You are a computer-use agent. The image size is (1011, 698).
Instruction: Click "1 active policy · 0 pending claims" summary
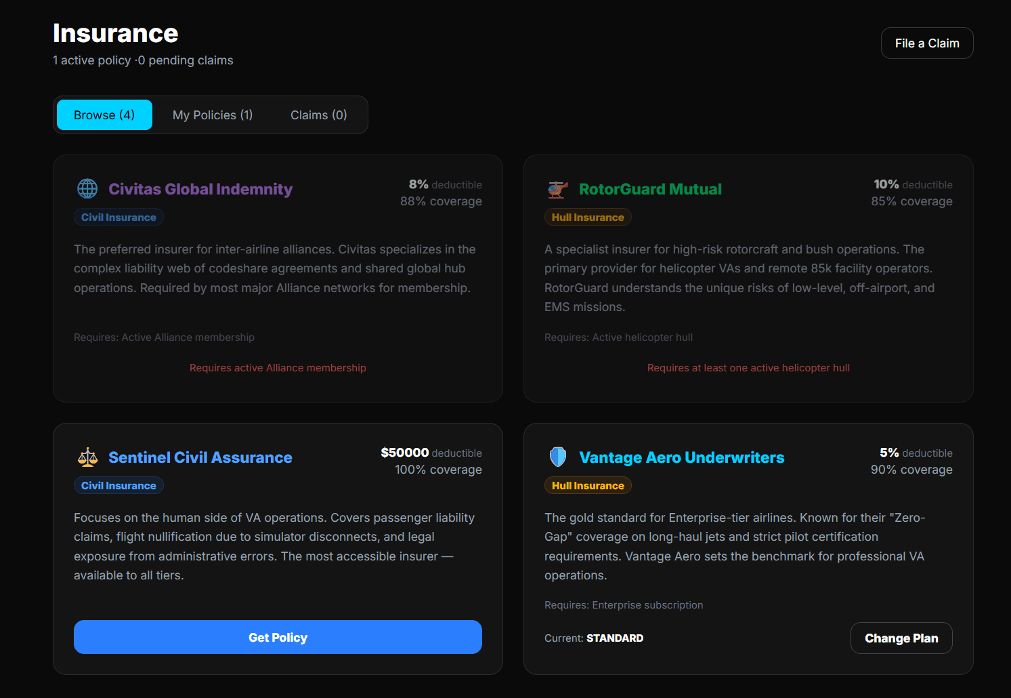click(143, 60)
